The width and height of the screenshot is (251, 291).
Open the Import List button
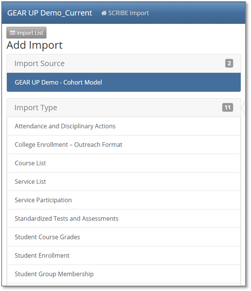point(27,33)
